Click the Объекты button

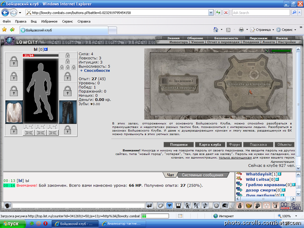point(284,144)
